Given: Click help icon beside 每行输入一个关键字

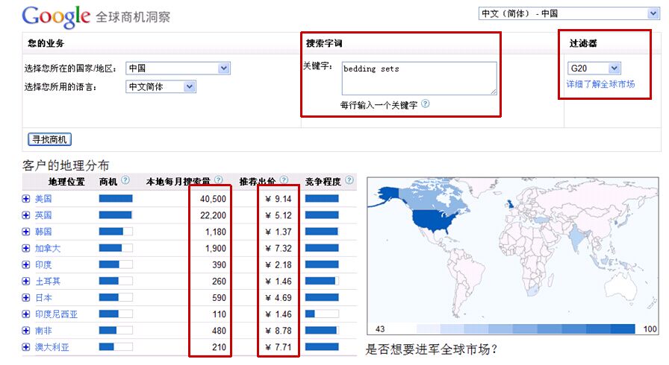Looking at the screenshot, I should pyautogui.click(x=426, y=104).
